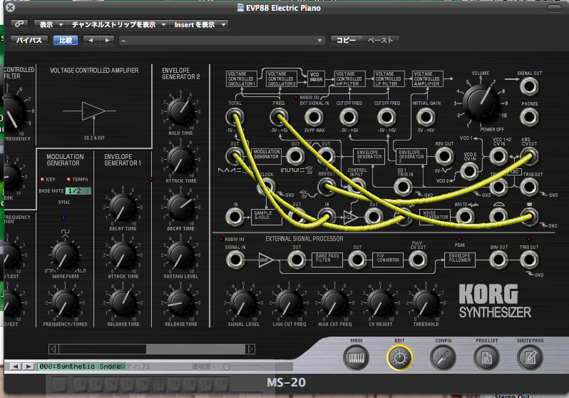Viewport: 569px width, 398px height.
Task: Click the Envelope Generator 1 ATTACK TIME knob
Action: (123, 255)
